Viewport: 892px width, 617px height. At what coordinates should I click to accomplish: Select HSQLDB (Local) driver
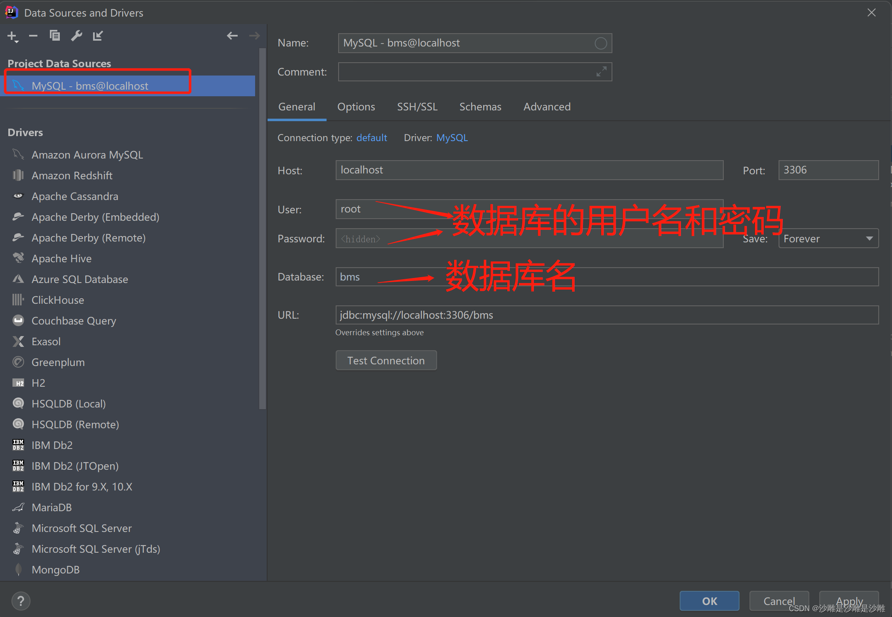(x=128, y=404)
